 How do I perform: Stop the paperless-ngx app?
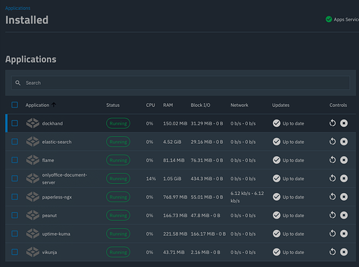point(344,197)
